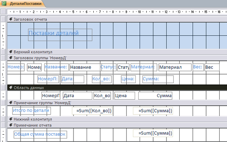Select the НомерП: column label
Viewport: 227px width, 142px height.
pyautogui.click(x=48, y=79)
